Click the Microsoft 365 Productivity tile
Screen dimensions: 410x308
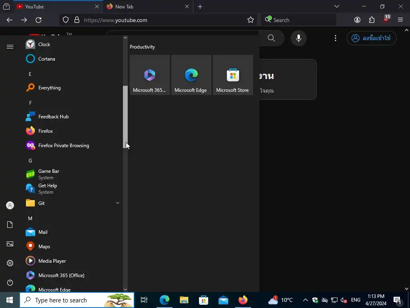coord(150,75)
